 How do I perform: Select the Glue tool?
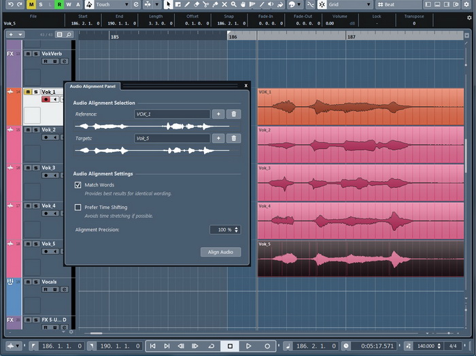pos(215,5)
